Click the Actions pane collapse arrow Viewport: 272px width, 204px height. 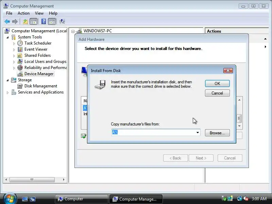[x=265, y=39]
